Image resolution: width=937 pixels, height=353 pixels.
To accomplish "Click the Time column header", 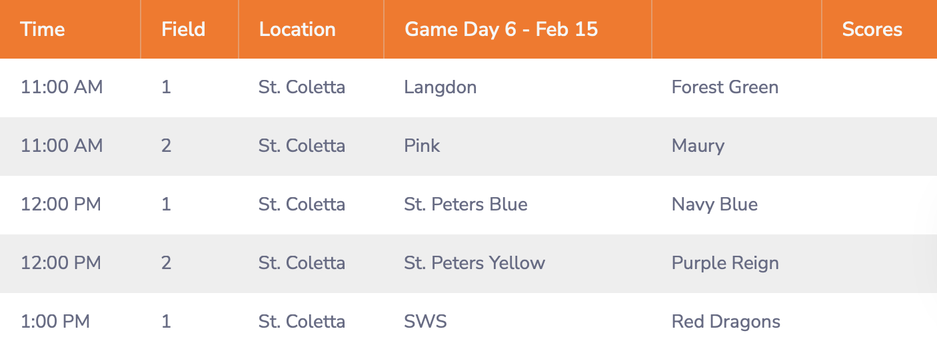I will click(x=43, y=29).
